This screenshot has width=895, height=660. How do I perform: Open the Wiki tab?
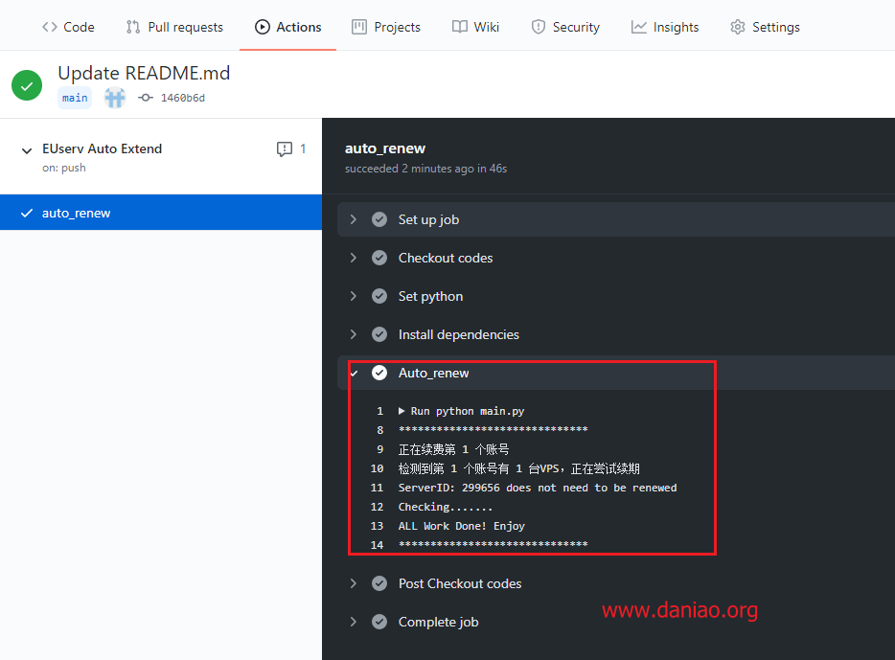point(475,27)
